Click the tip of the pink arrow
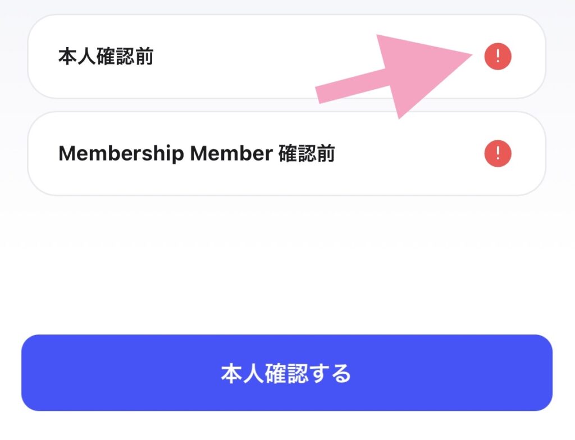 click(x=471, y=55)
